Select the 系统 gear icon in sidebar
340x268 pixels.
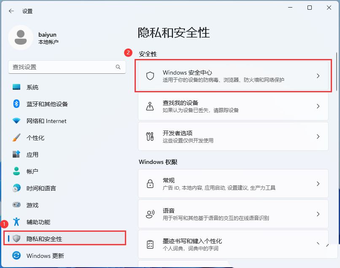15,87
